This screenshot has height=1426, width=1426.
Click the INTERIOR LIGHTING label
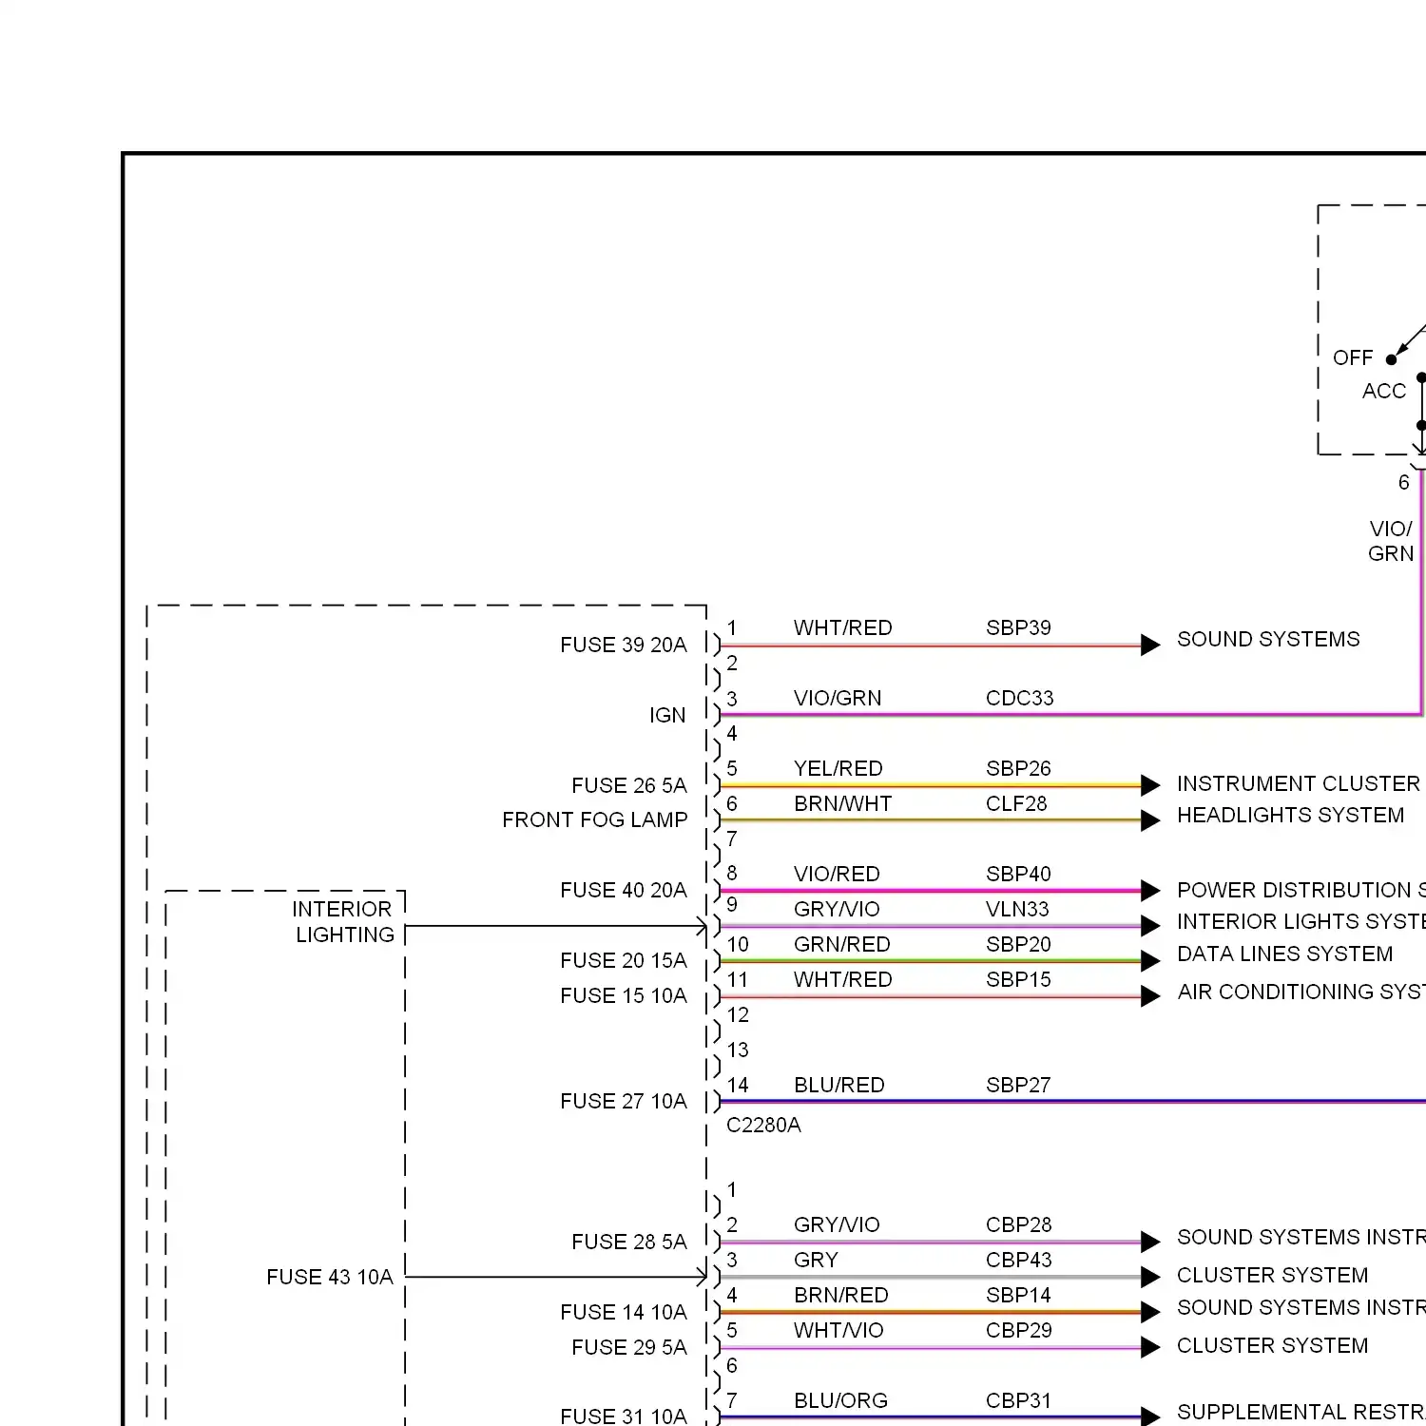(342, 922)
